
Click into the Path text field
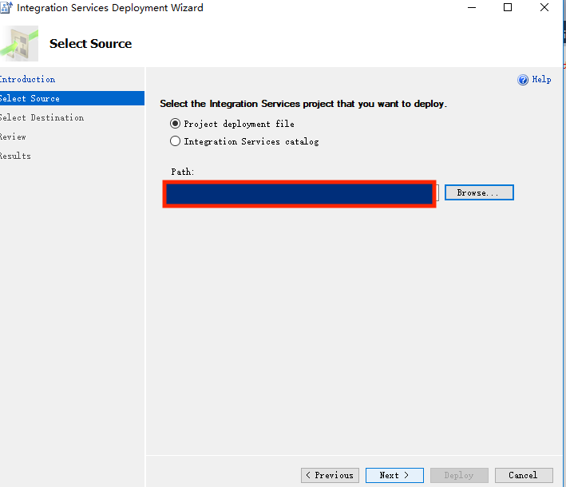click(299, 193)
